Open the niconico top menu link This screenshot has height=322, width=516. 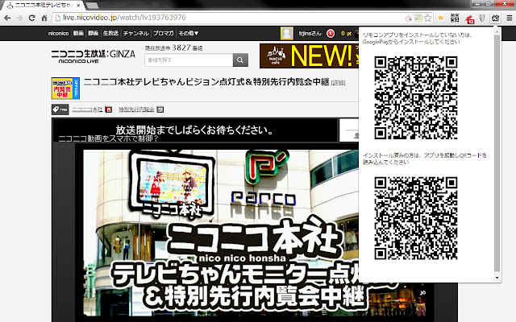point(58,34)
